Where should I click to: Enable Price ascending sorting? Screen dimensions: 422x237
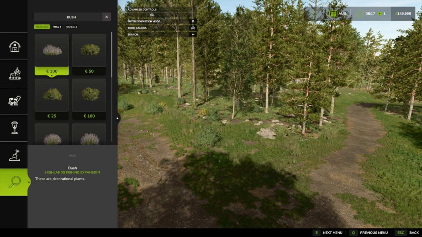point(56,27)
